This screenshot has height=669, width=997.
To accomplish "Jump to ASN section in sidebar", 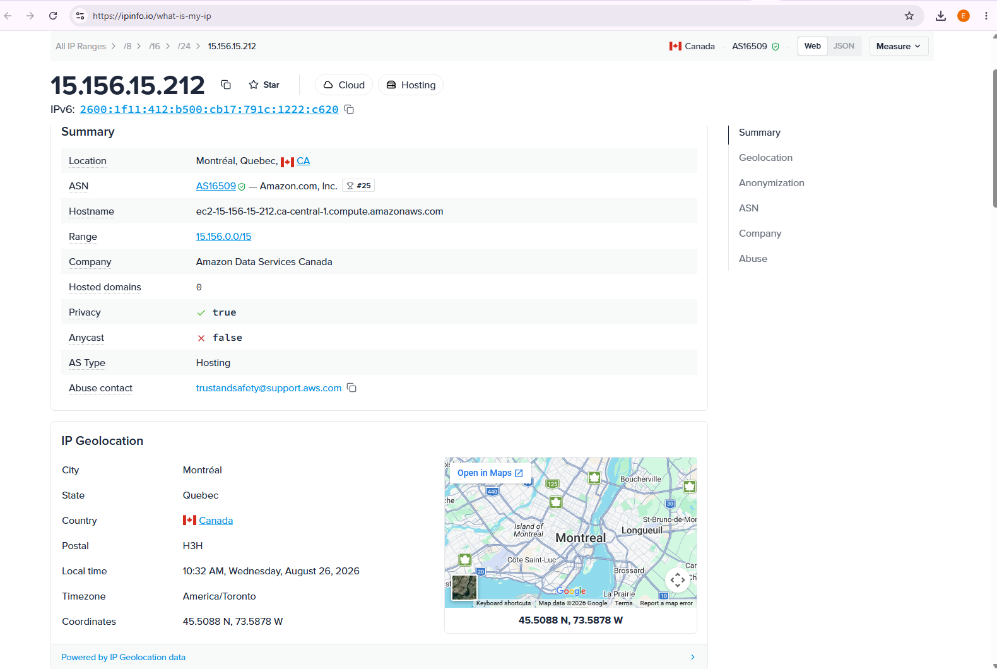I will (748, 208).
